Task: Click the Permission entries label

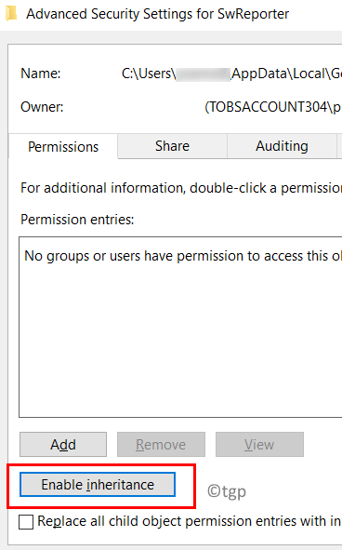Action: 77,220
